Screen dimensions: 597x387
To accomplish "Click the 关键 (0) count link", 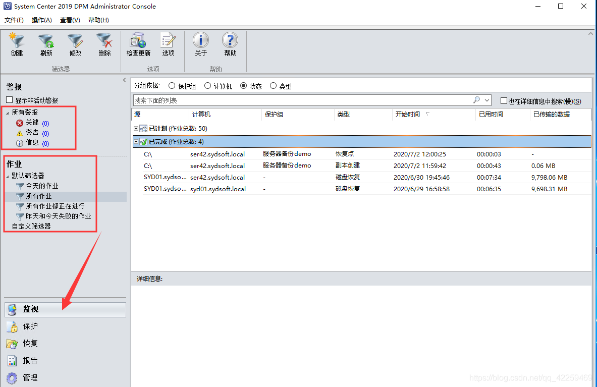I will coord(46,123).
